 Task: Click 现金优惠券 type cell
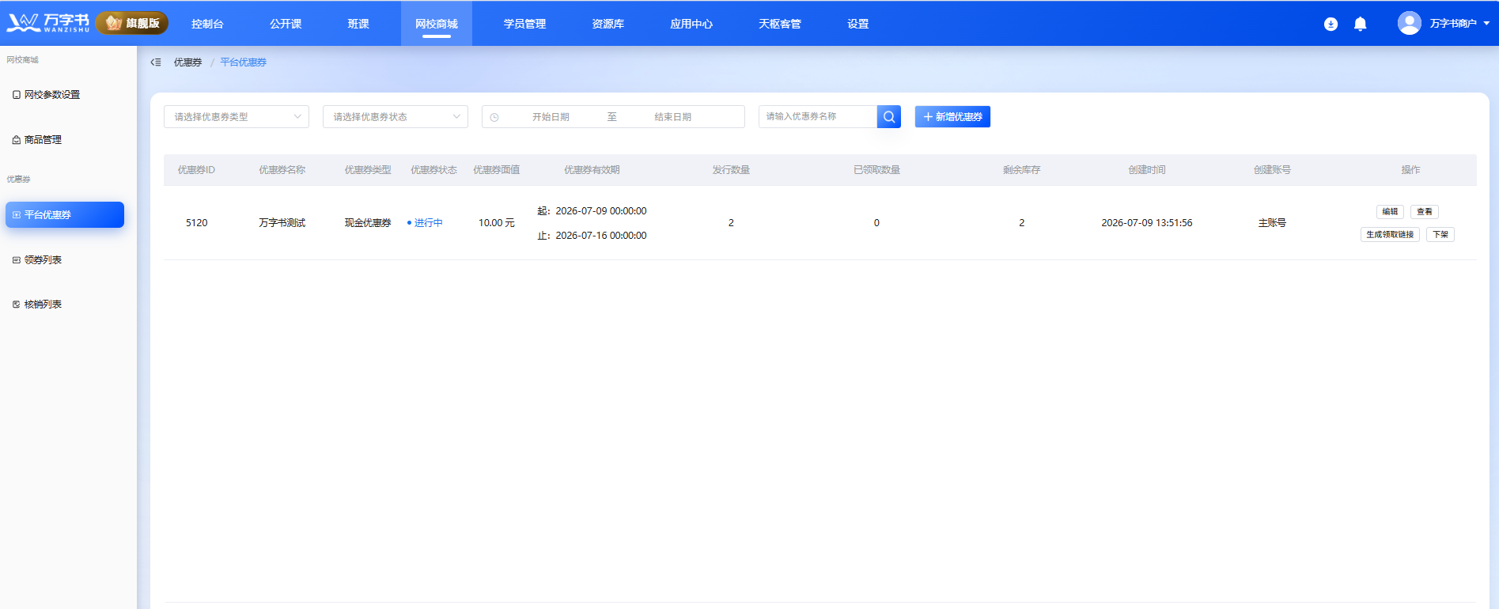click(368, 223)
